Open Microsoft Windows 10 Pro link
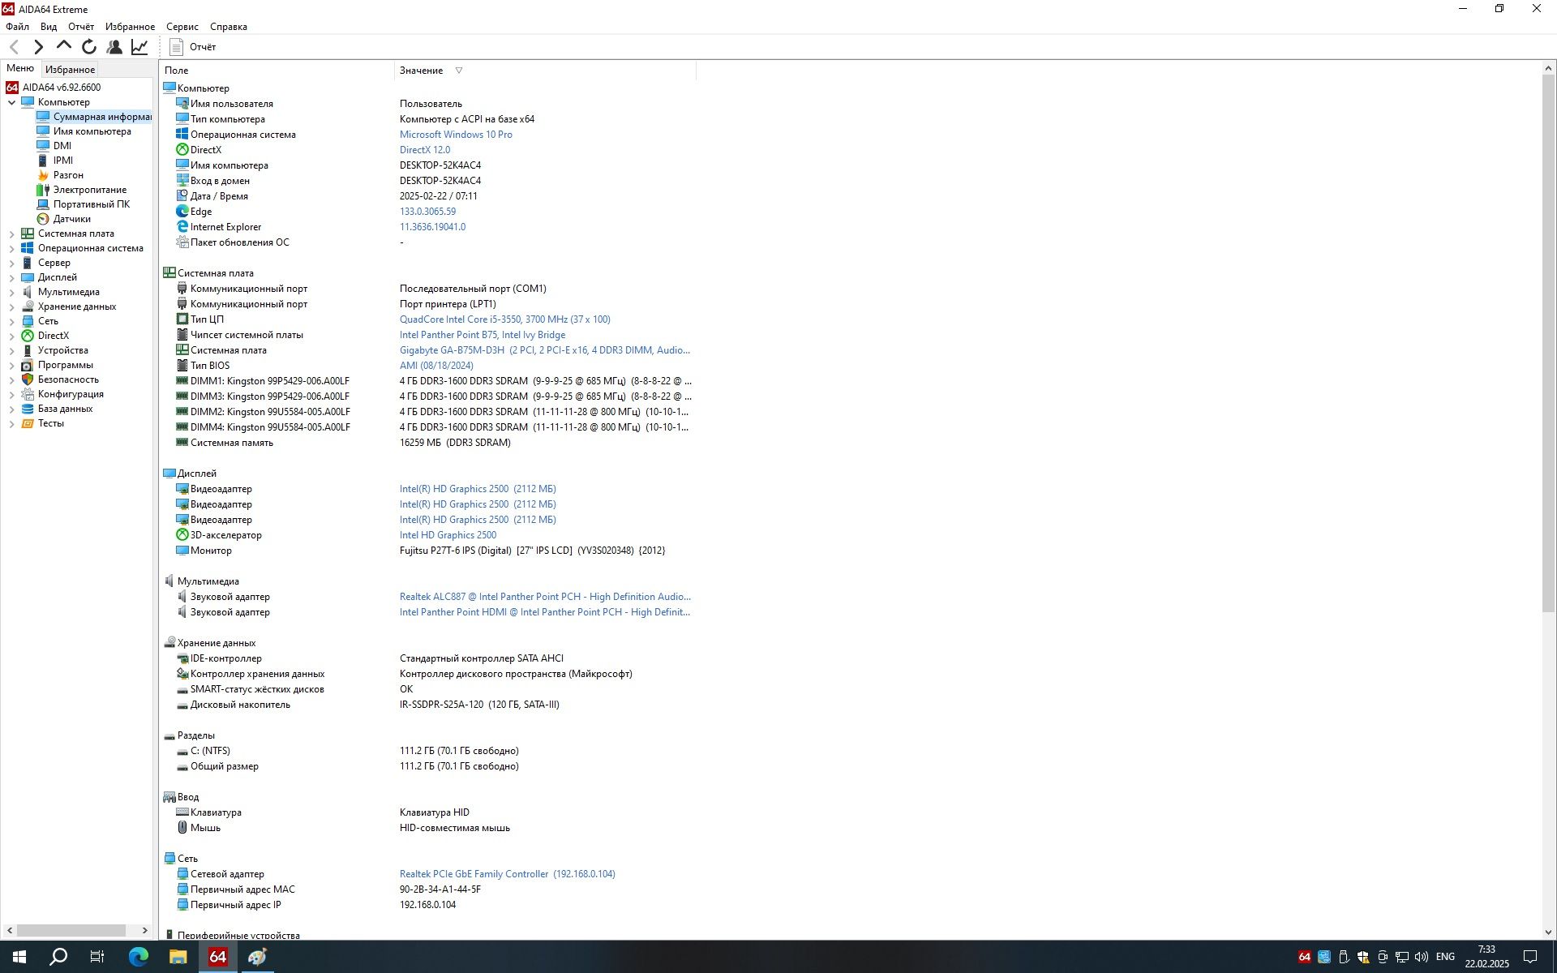 [456, 135]
